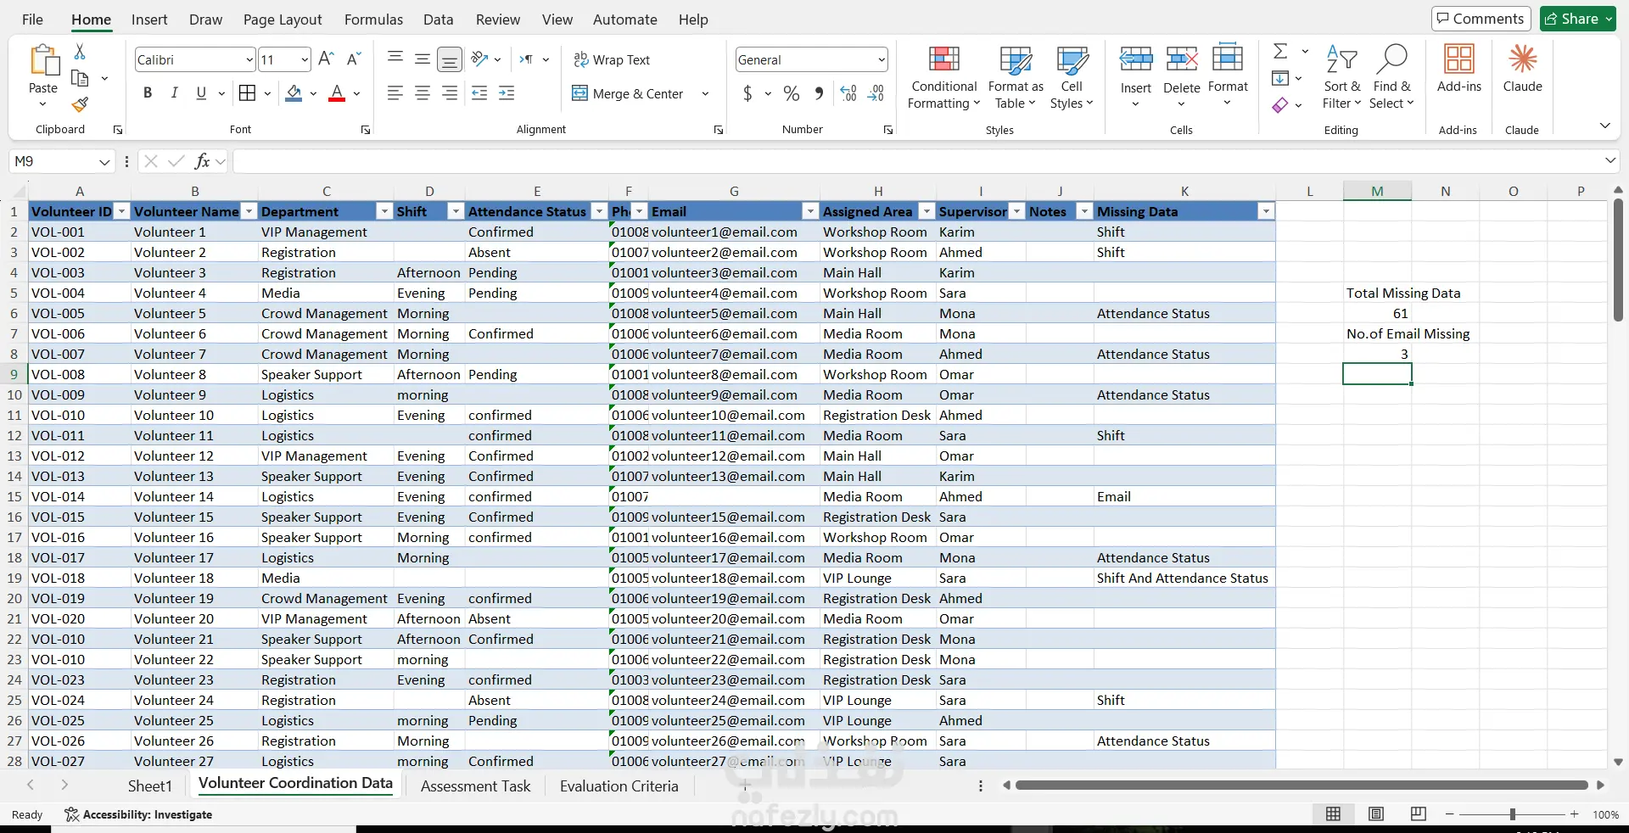This screenshot has width=1629, height=833.
Task: Click the Paste clipboard icon
Action: click(x=43, y=61)
